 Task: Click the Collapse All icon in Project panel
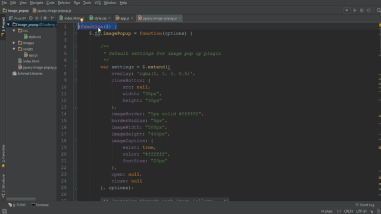(x=37, y=18)
